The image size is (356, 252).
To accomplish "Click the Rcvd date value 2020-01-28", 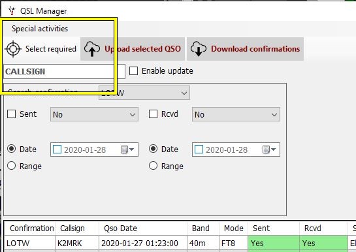I will [227, 150].
